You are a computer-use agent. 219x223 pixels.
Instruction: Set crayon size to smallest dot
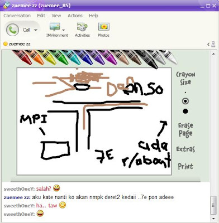185,93
